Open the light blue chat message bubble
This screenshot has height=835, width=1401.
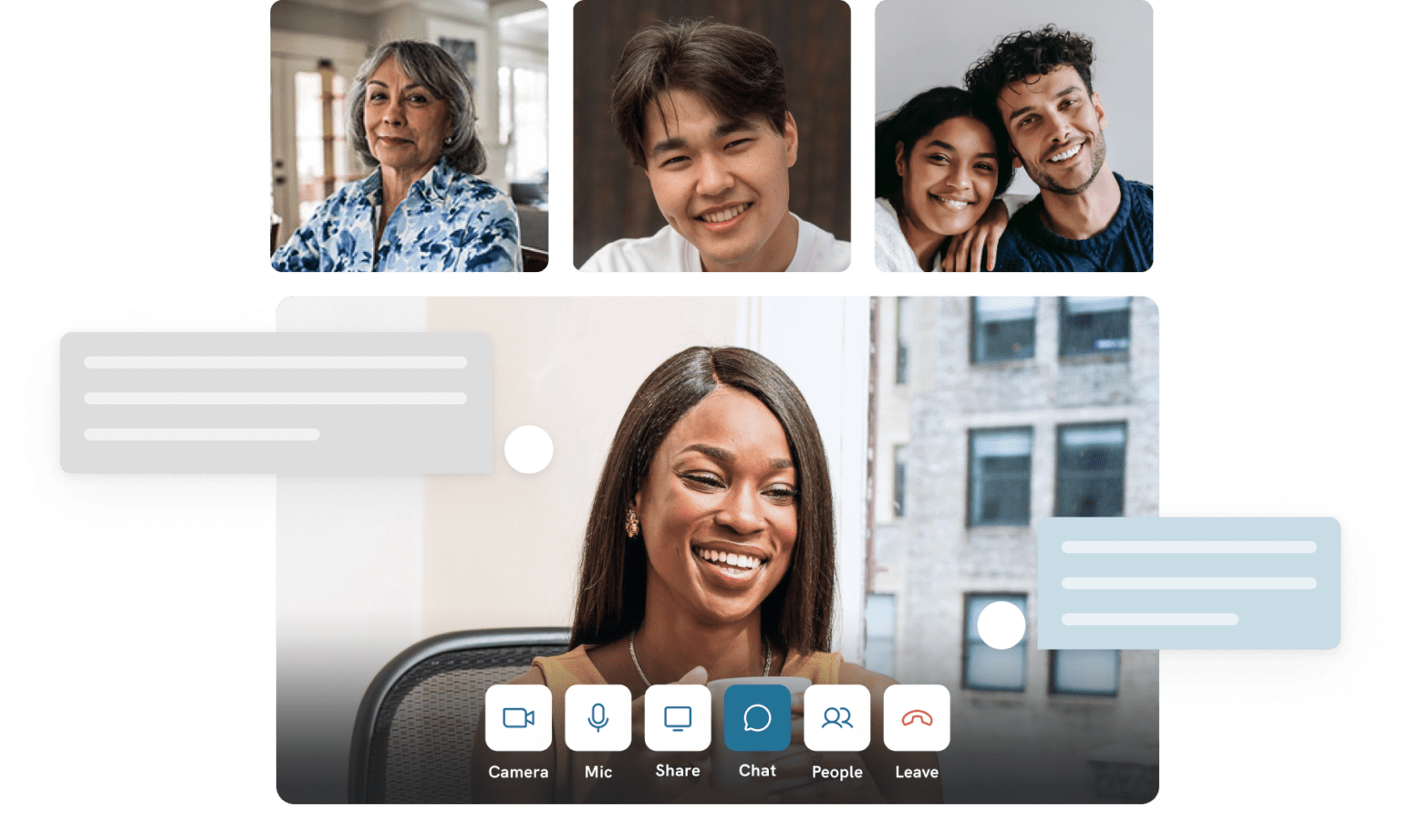pos(1188,583)
